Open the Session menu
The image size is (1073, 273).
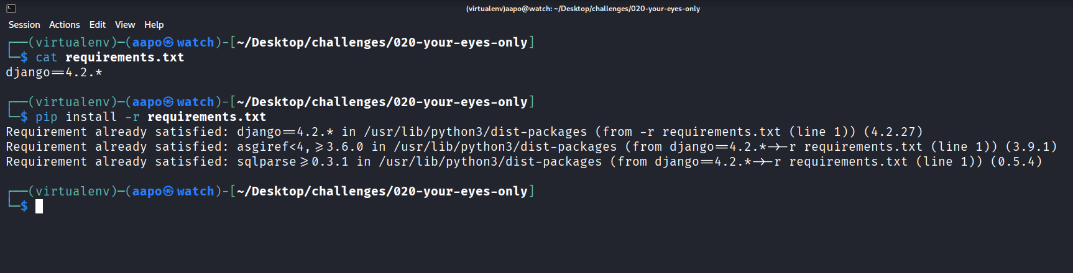(x=24, y=25)
